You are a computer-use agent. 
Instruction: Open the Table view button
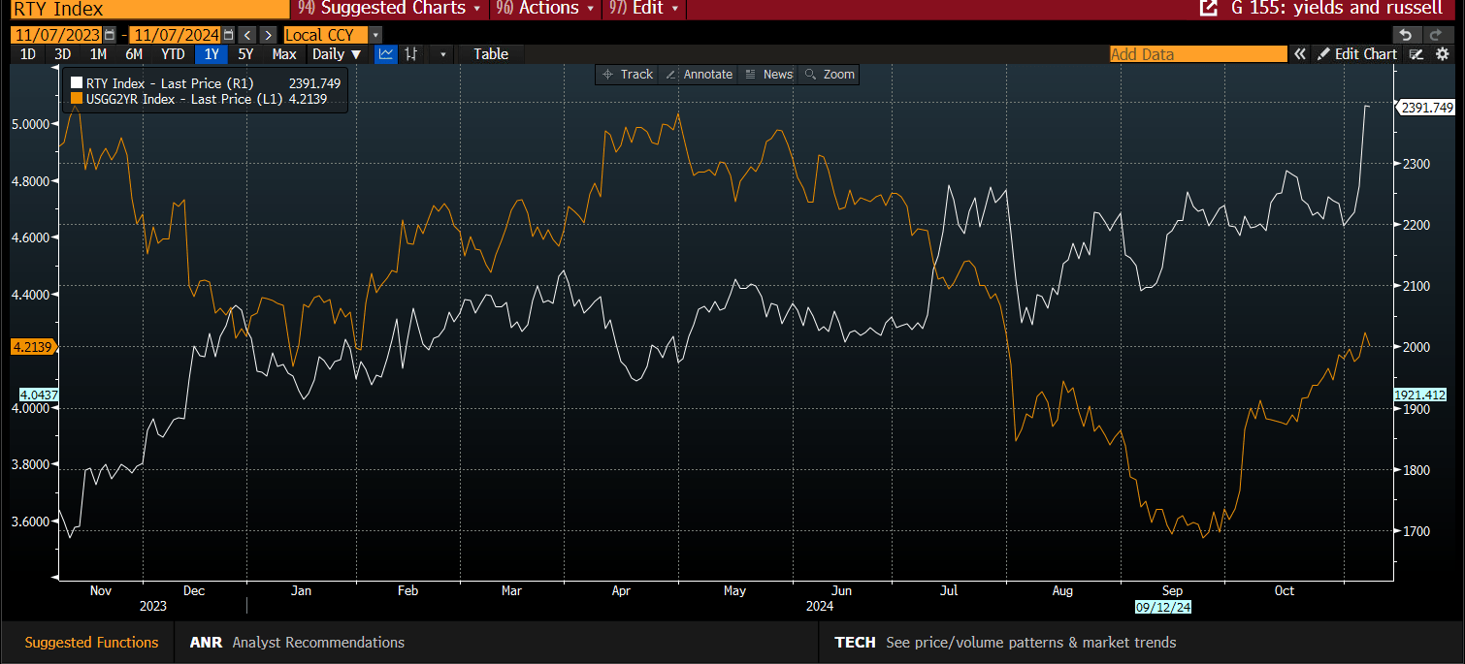tap(491, 54)
